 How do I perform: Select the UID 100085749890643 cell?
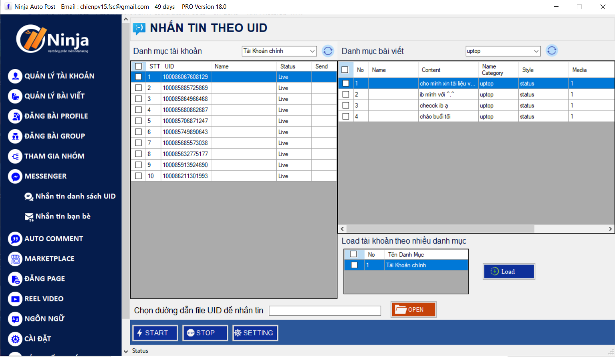[x=186, y=132]
